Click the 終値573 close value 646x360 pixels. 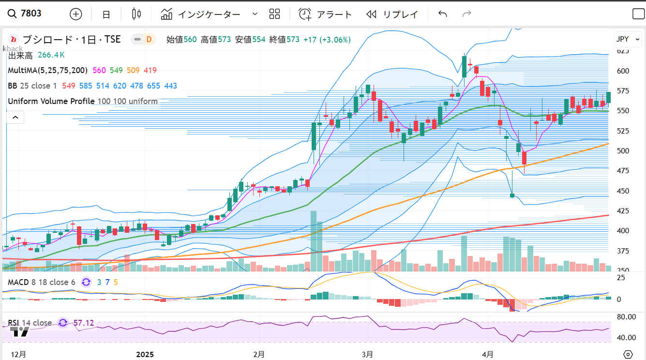click(285, 40)
